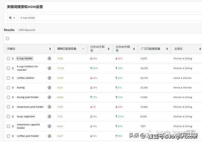Viewport: 202px width, 142px height.
Task: Select the keyword 'k cup holder'
Action: pyautogui.click(x=25, y=59)
